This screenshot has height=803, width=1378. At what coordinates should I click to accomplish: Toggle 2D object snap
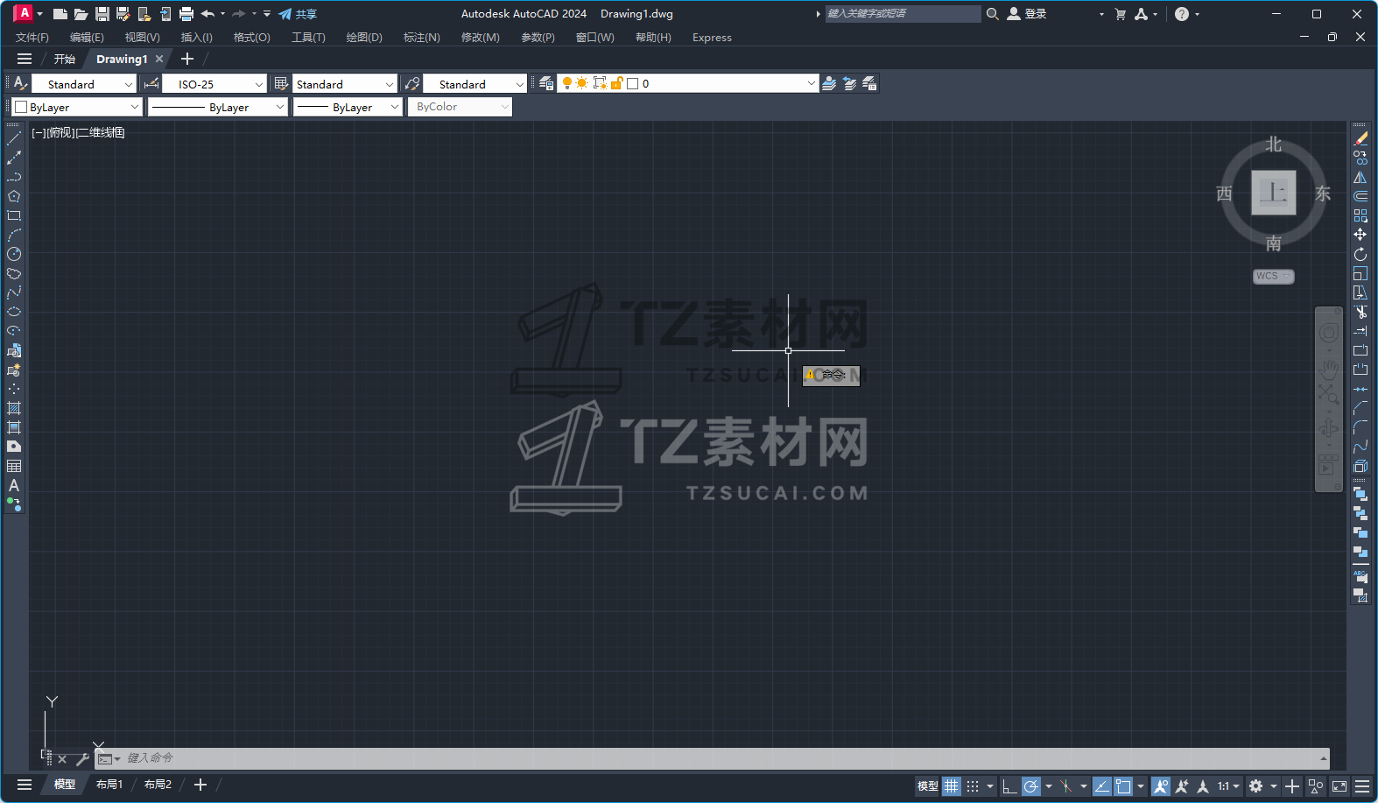click(1123, 786)
